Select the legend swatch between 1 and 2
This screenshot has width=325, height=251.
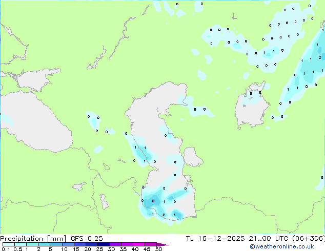click(32, 244)
